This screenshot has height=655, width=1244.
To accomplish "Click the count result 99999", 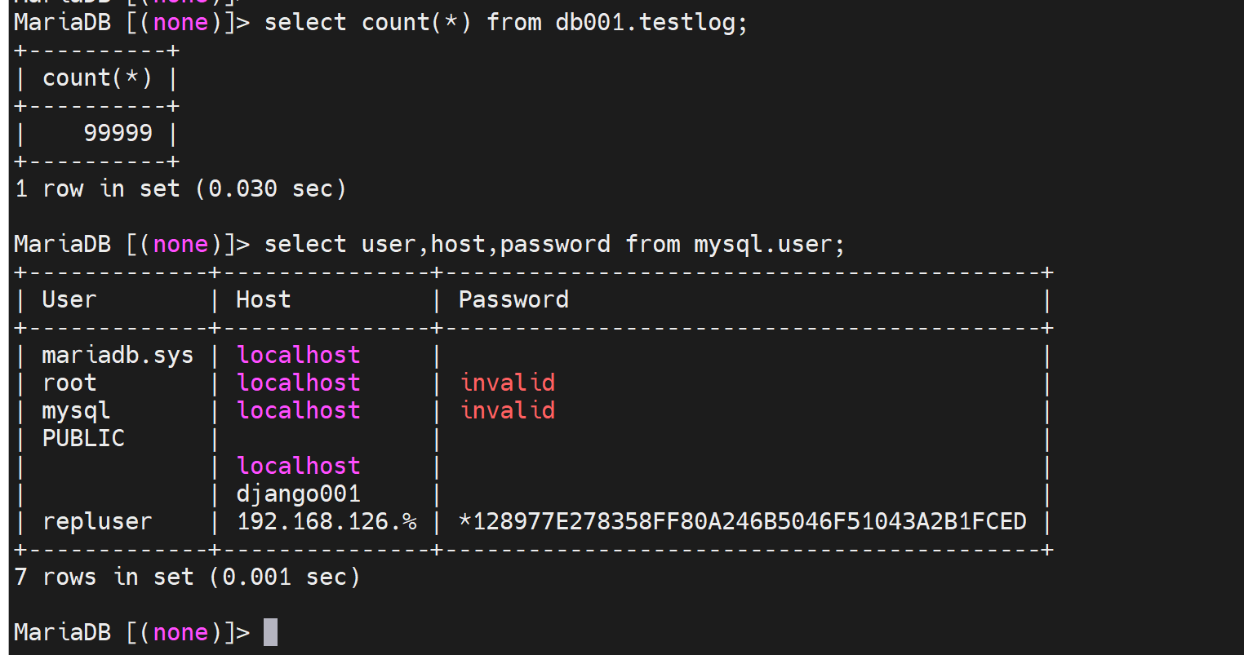I will click(x=118, y=133).
